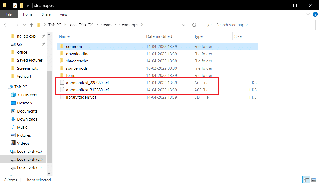This screenshot has width=319, height=183.
Task: Open Help with the question mark icon
Action: point(315,14)
